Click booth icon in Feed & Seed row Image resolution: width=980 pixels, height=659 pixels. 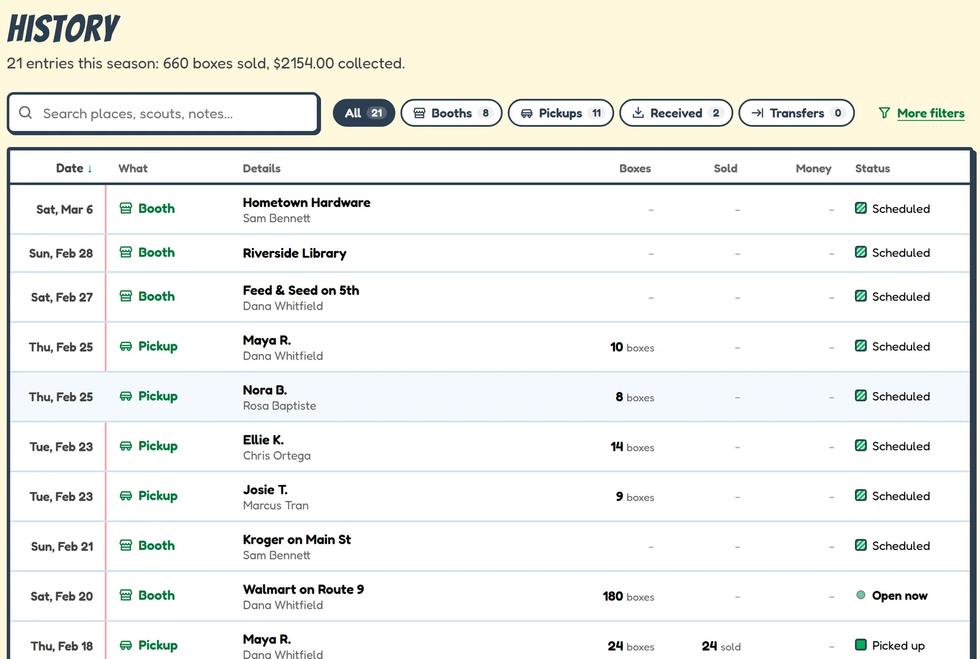point(126,296)
